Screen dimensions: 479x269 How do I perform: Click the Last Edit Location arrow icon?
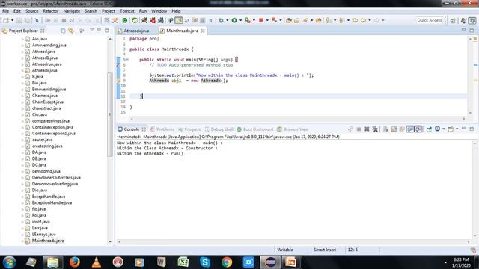pos(355,20)
